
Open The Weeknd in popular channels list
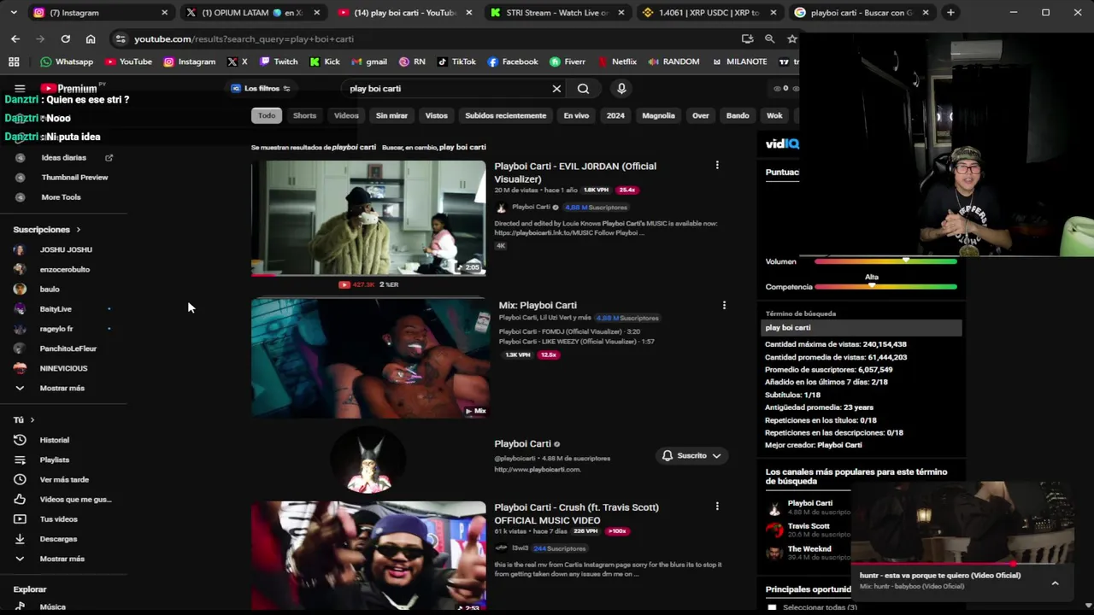(809, 553)
